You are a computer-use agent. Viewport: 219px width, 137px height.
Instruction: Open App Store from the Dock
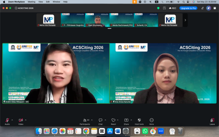pos(110,131)
